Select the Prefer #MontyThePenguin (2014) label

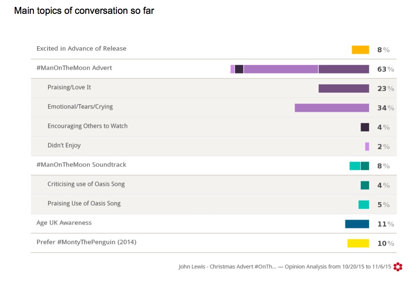tap(86, 242)
